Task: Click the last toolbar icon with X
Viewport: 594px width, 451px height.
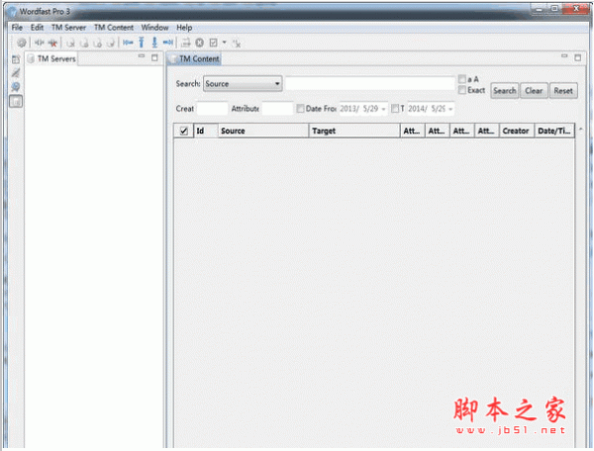Action: (237, 44)
